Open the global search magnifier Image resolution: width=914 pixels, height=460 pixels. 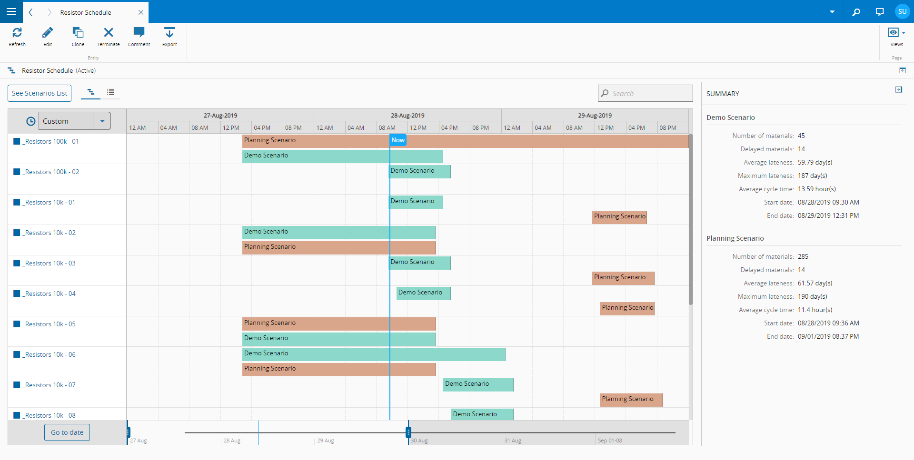(856, 12)
